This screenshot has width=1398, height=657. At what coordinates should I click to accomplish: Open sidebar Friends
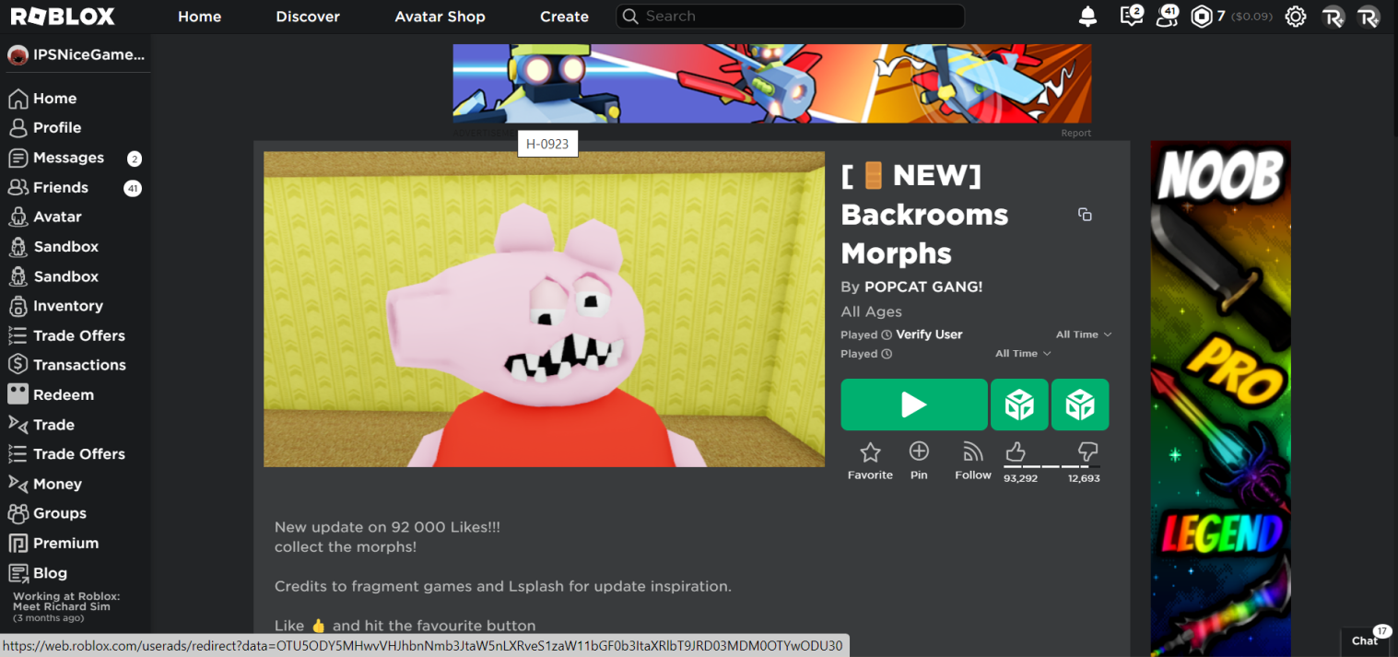point(61,187)
